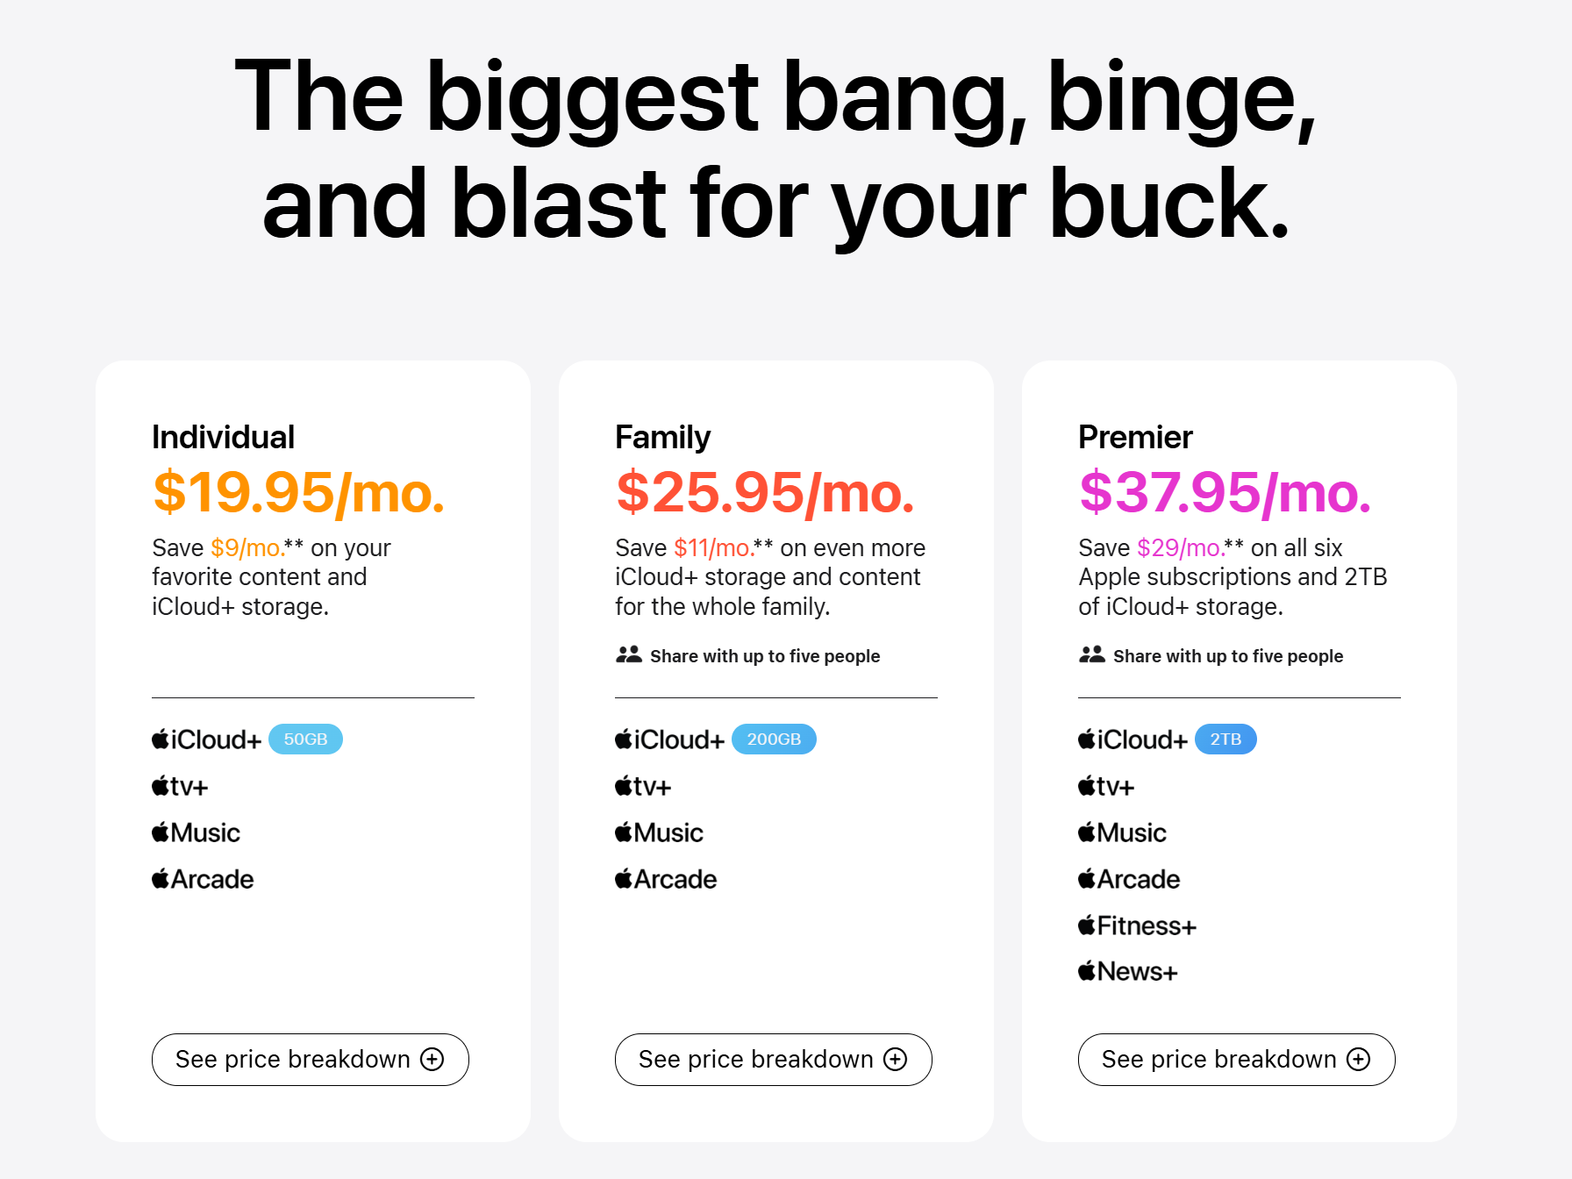1572x1179 pixels.
Task: Expand Premier plan price breakdown
Action: [1236, 1059]
